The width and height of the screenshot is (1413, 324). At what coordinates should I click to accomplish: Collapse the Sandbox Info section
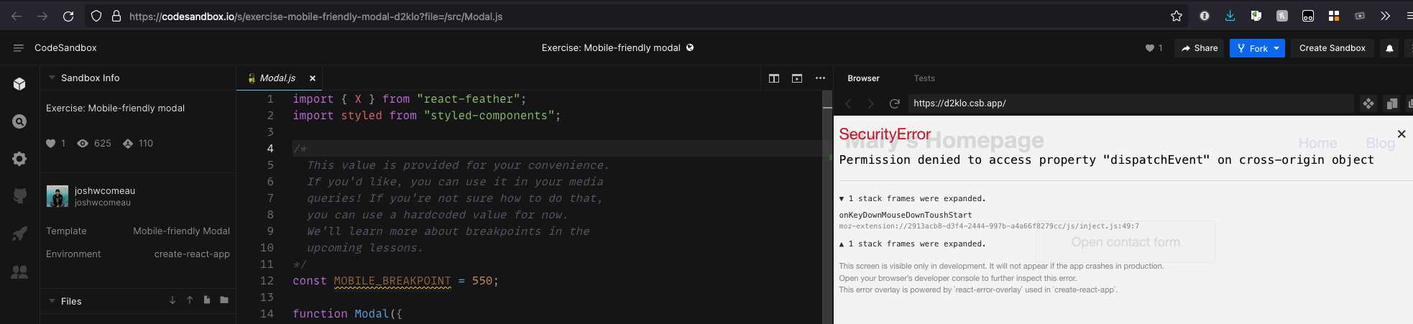(x=52, y=78)
